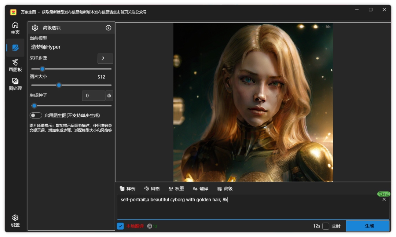Click the 高级 advanced button
The image size is (396, 237).
(x=225, y=189)
